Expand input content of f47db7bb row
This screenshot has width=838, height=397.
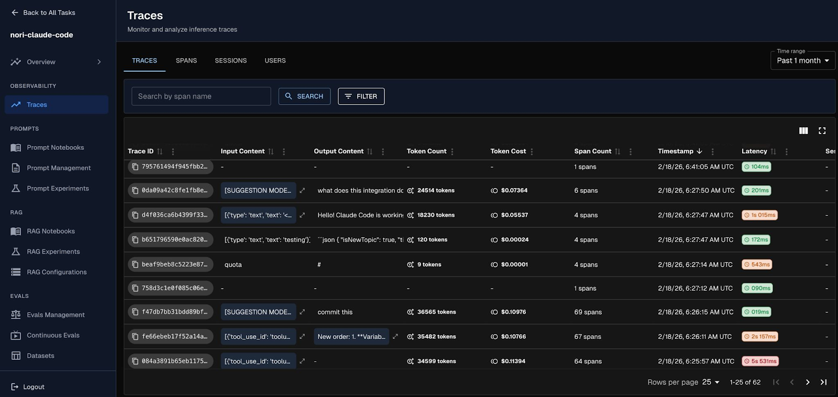click(302, 312)
